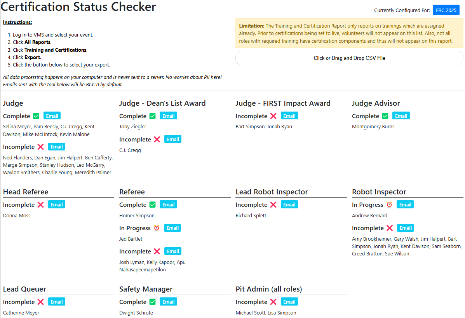Click the name Toby Ziegler

(x=132, y=127)
